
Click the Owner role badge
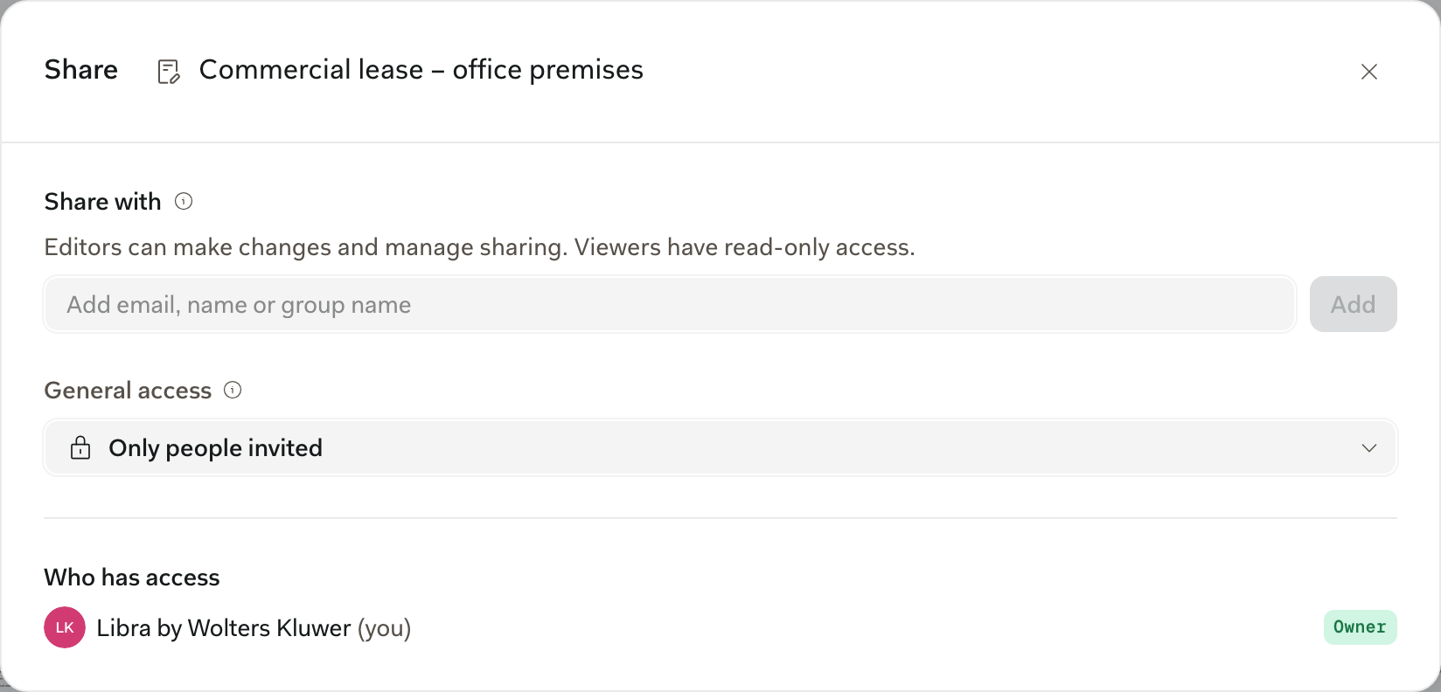click(x=1360, y=627)
